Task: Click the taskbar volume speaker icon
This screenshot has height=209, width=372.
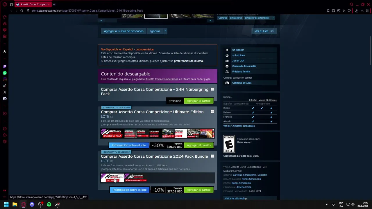Action: tap(353, 204)
